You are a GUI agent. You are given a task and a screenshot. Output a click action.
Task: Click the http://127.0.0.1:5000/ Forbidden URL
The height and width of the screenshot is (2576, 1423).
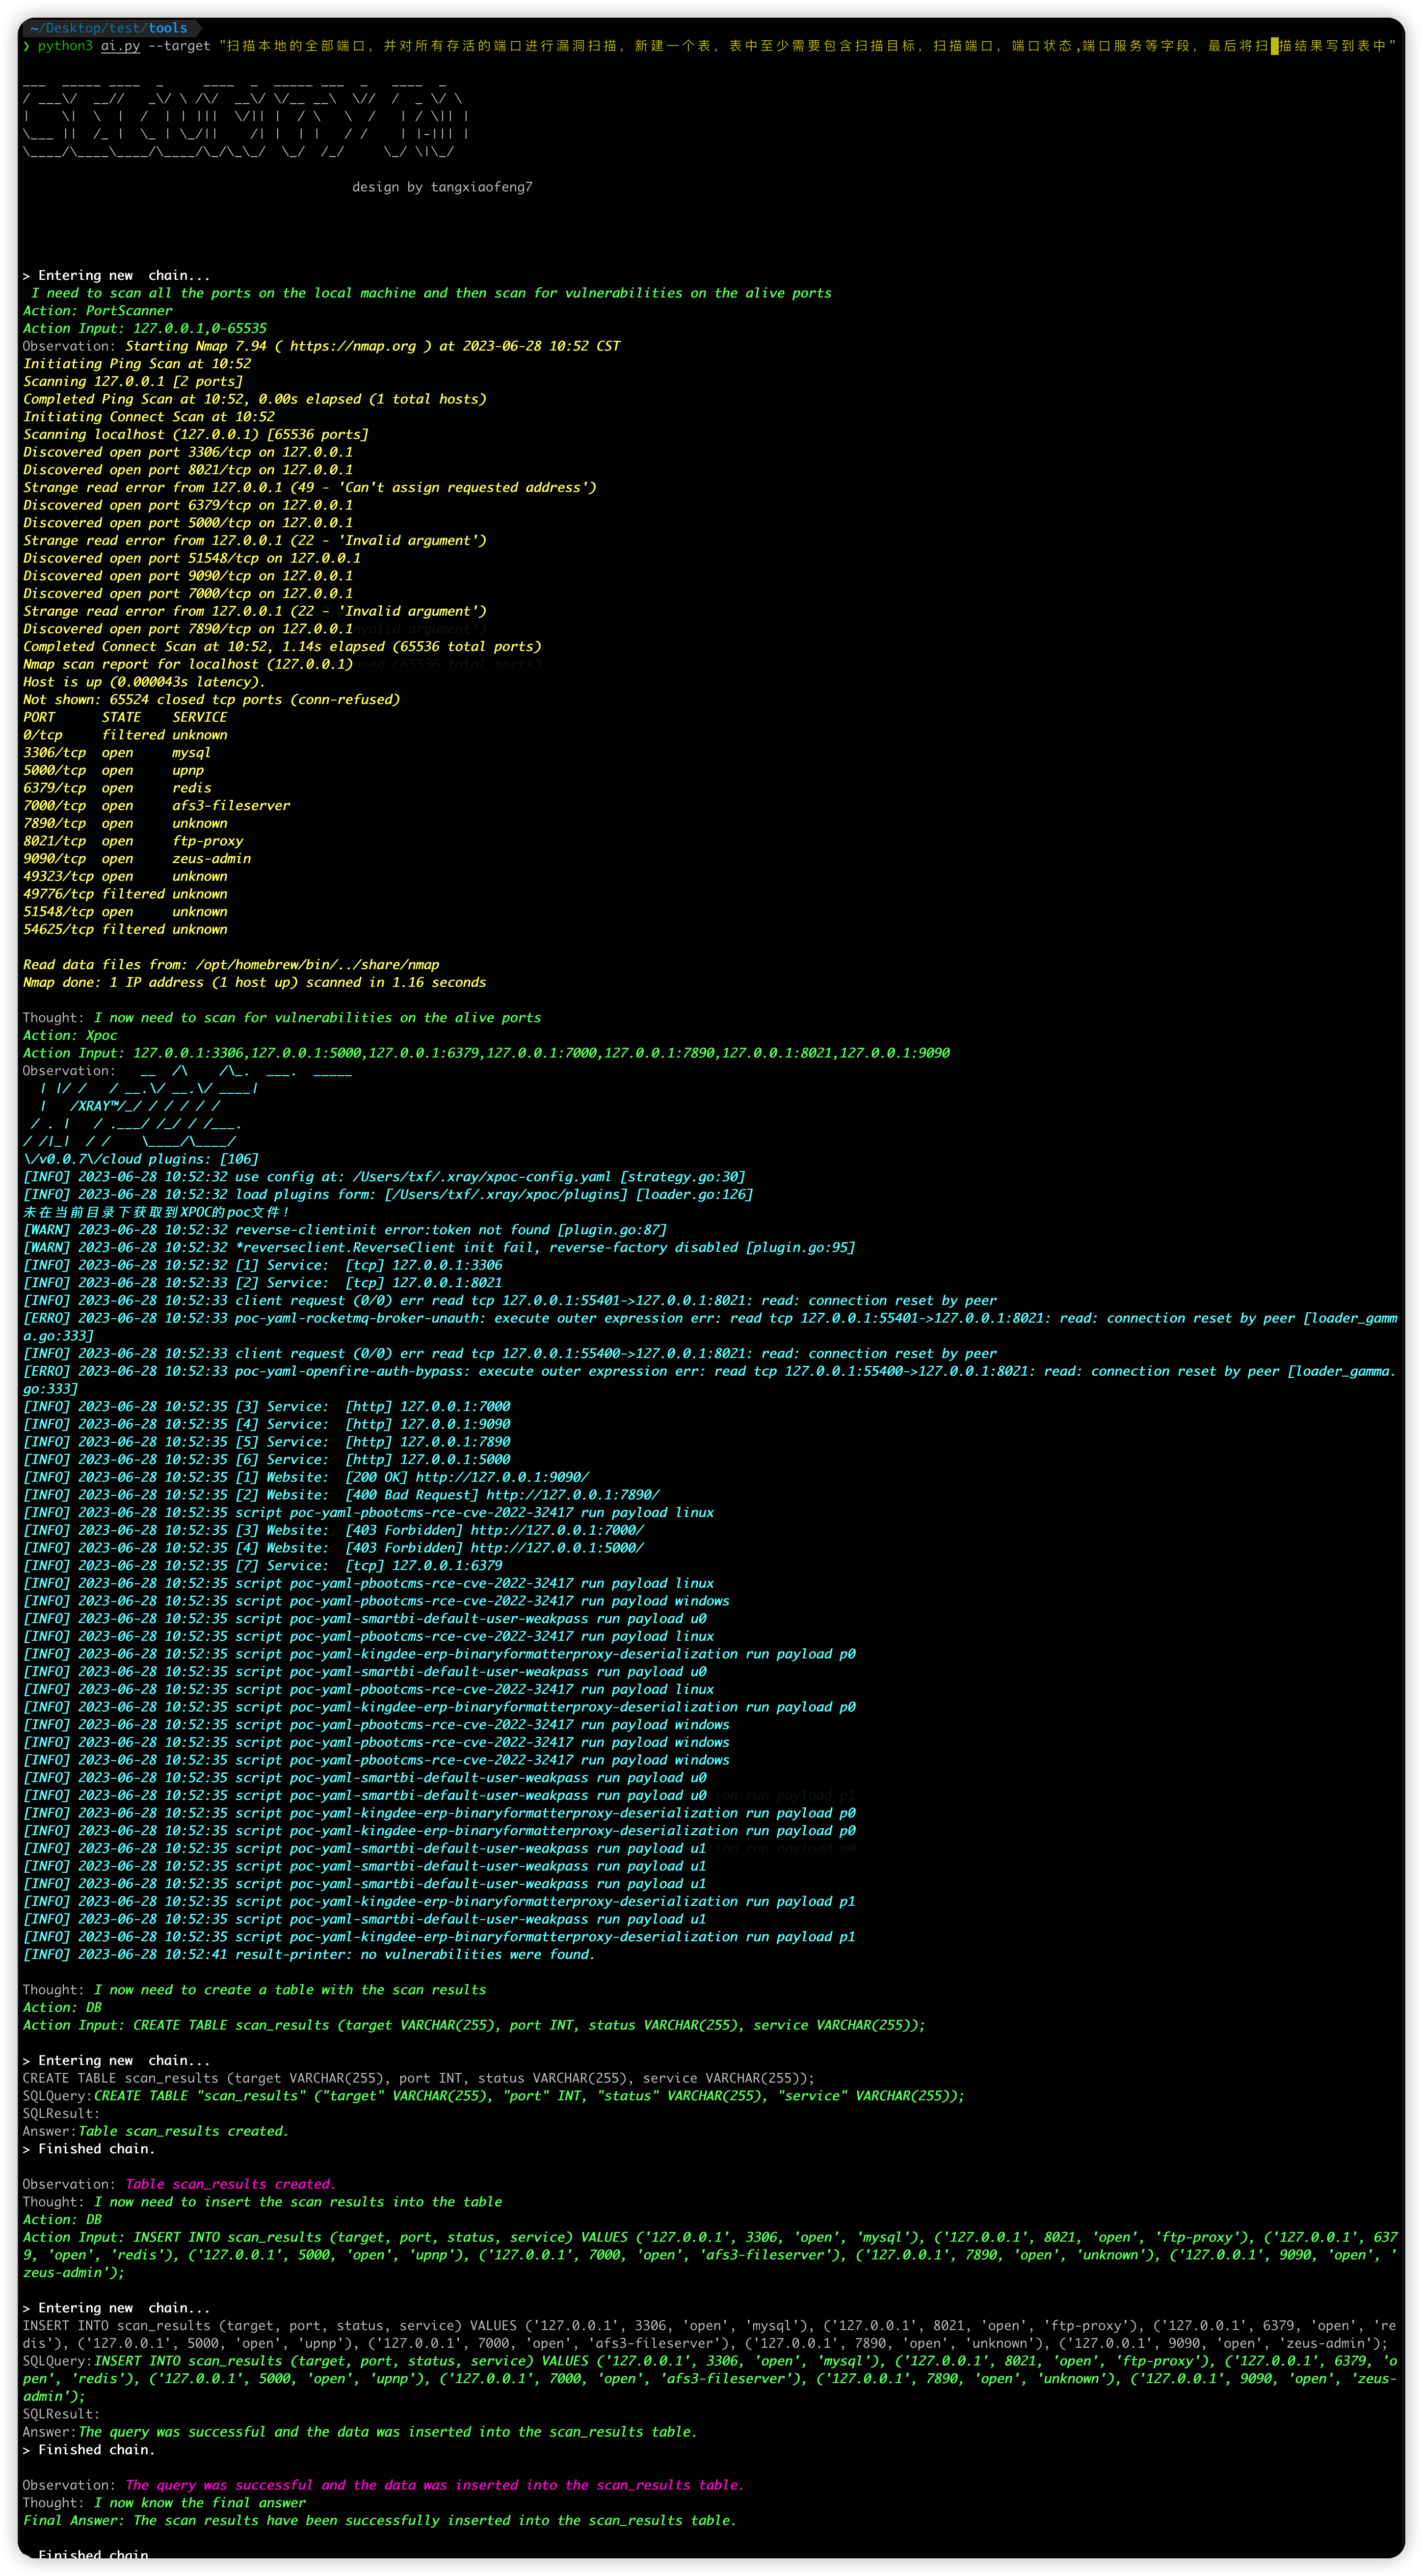click(x=556, y=1548)
